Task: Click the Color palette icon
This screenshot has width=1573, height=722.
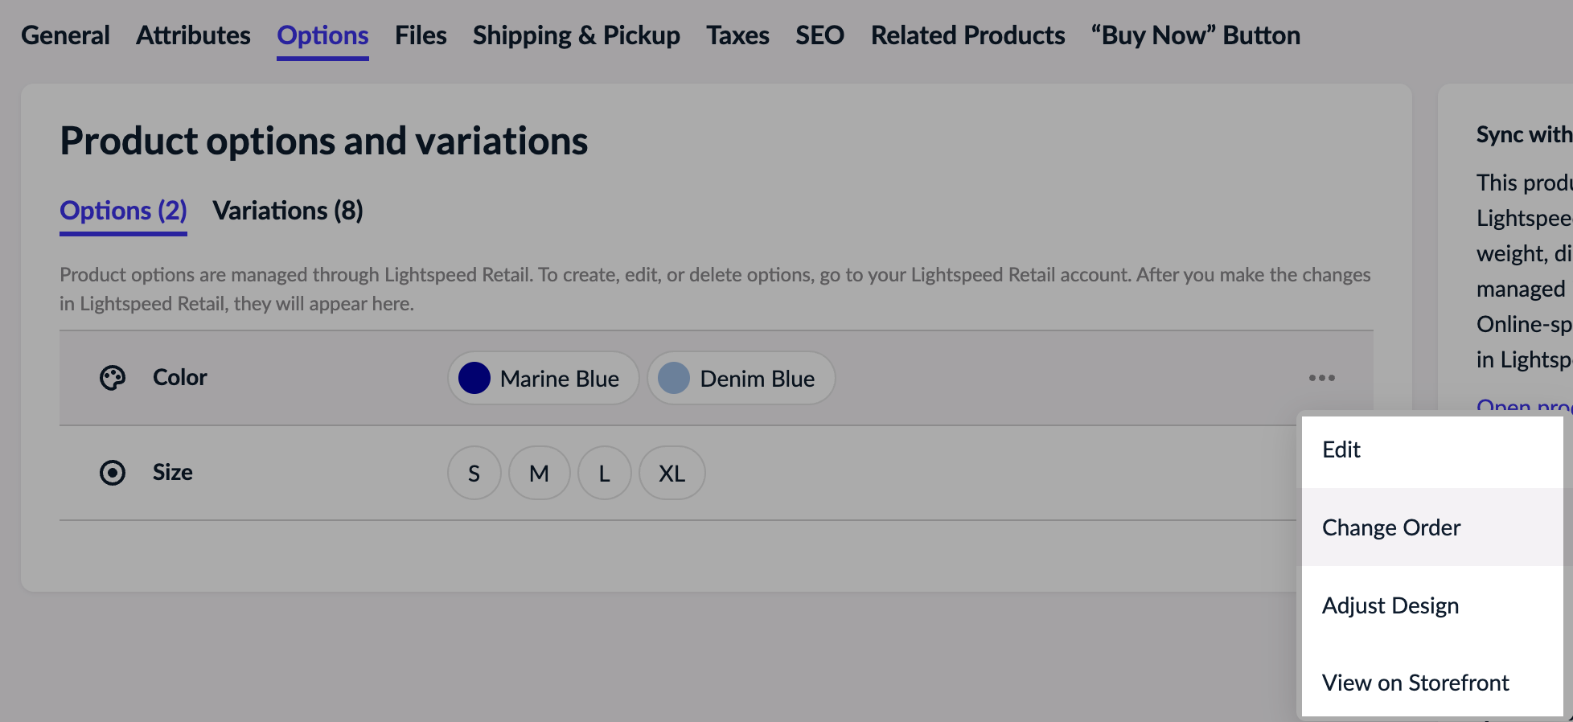Action: coord(113,377)
